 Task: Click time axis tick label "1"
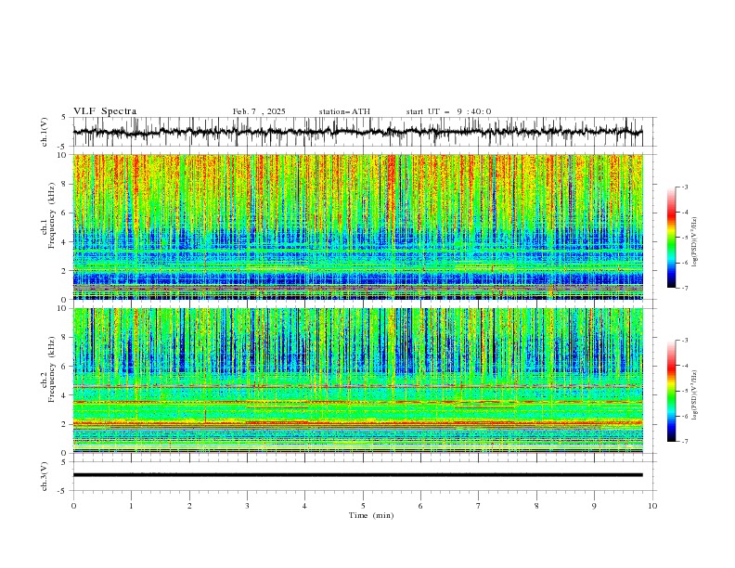pyautogui.click(x=131, y=506)
